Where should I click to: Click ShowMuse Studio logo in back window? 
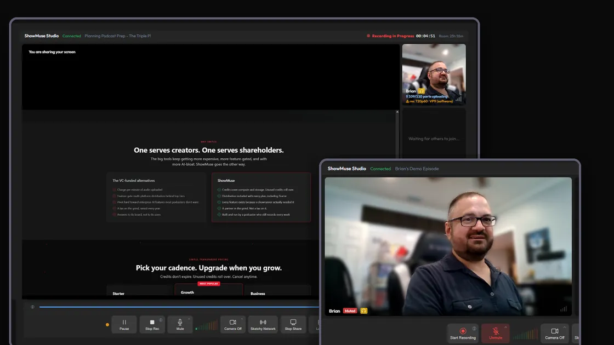click(42, 36)
